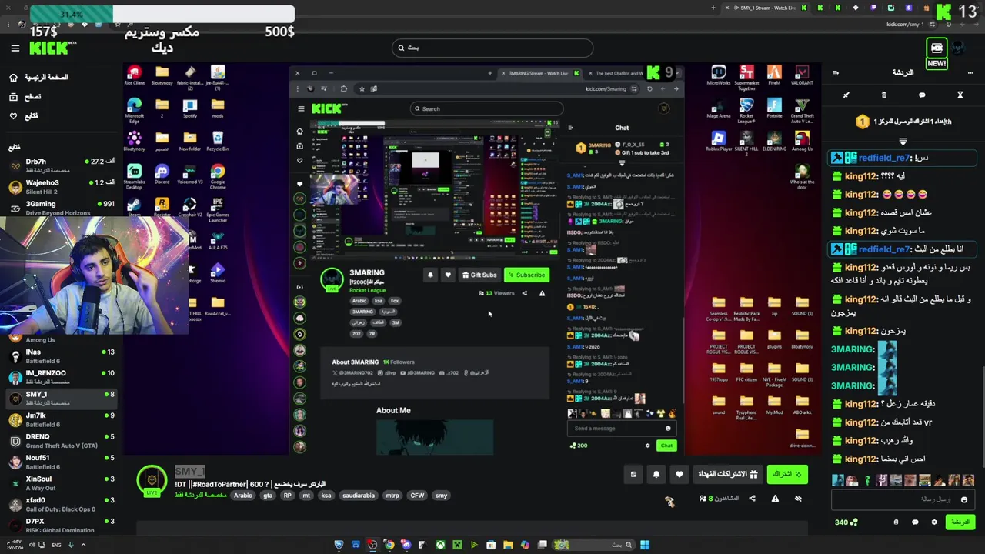The height and width of the screenshot is (554, 985).
Task: Open the Roblox Player desktop shortcut
Action: pos(719,142)
